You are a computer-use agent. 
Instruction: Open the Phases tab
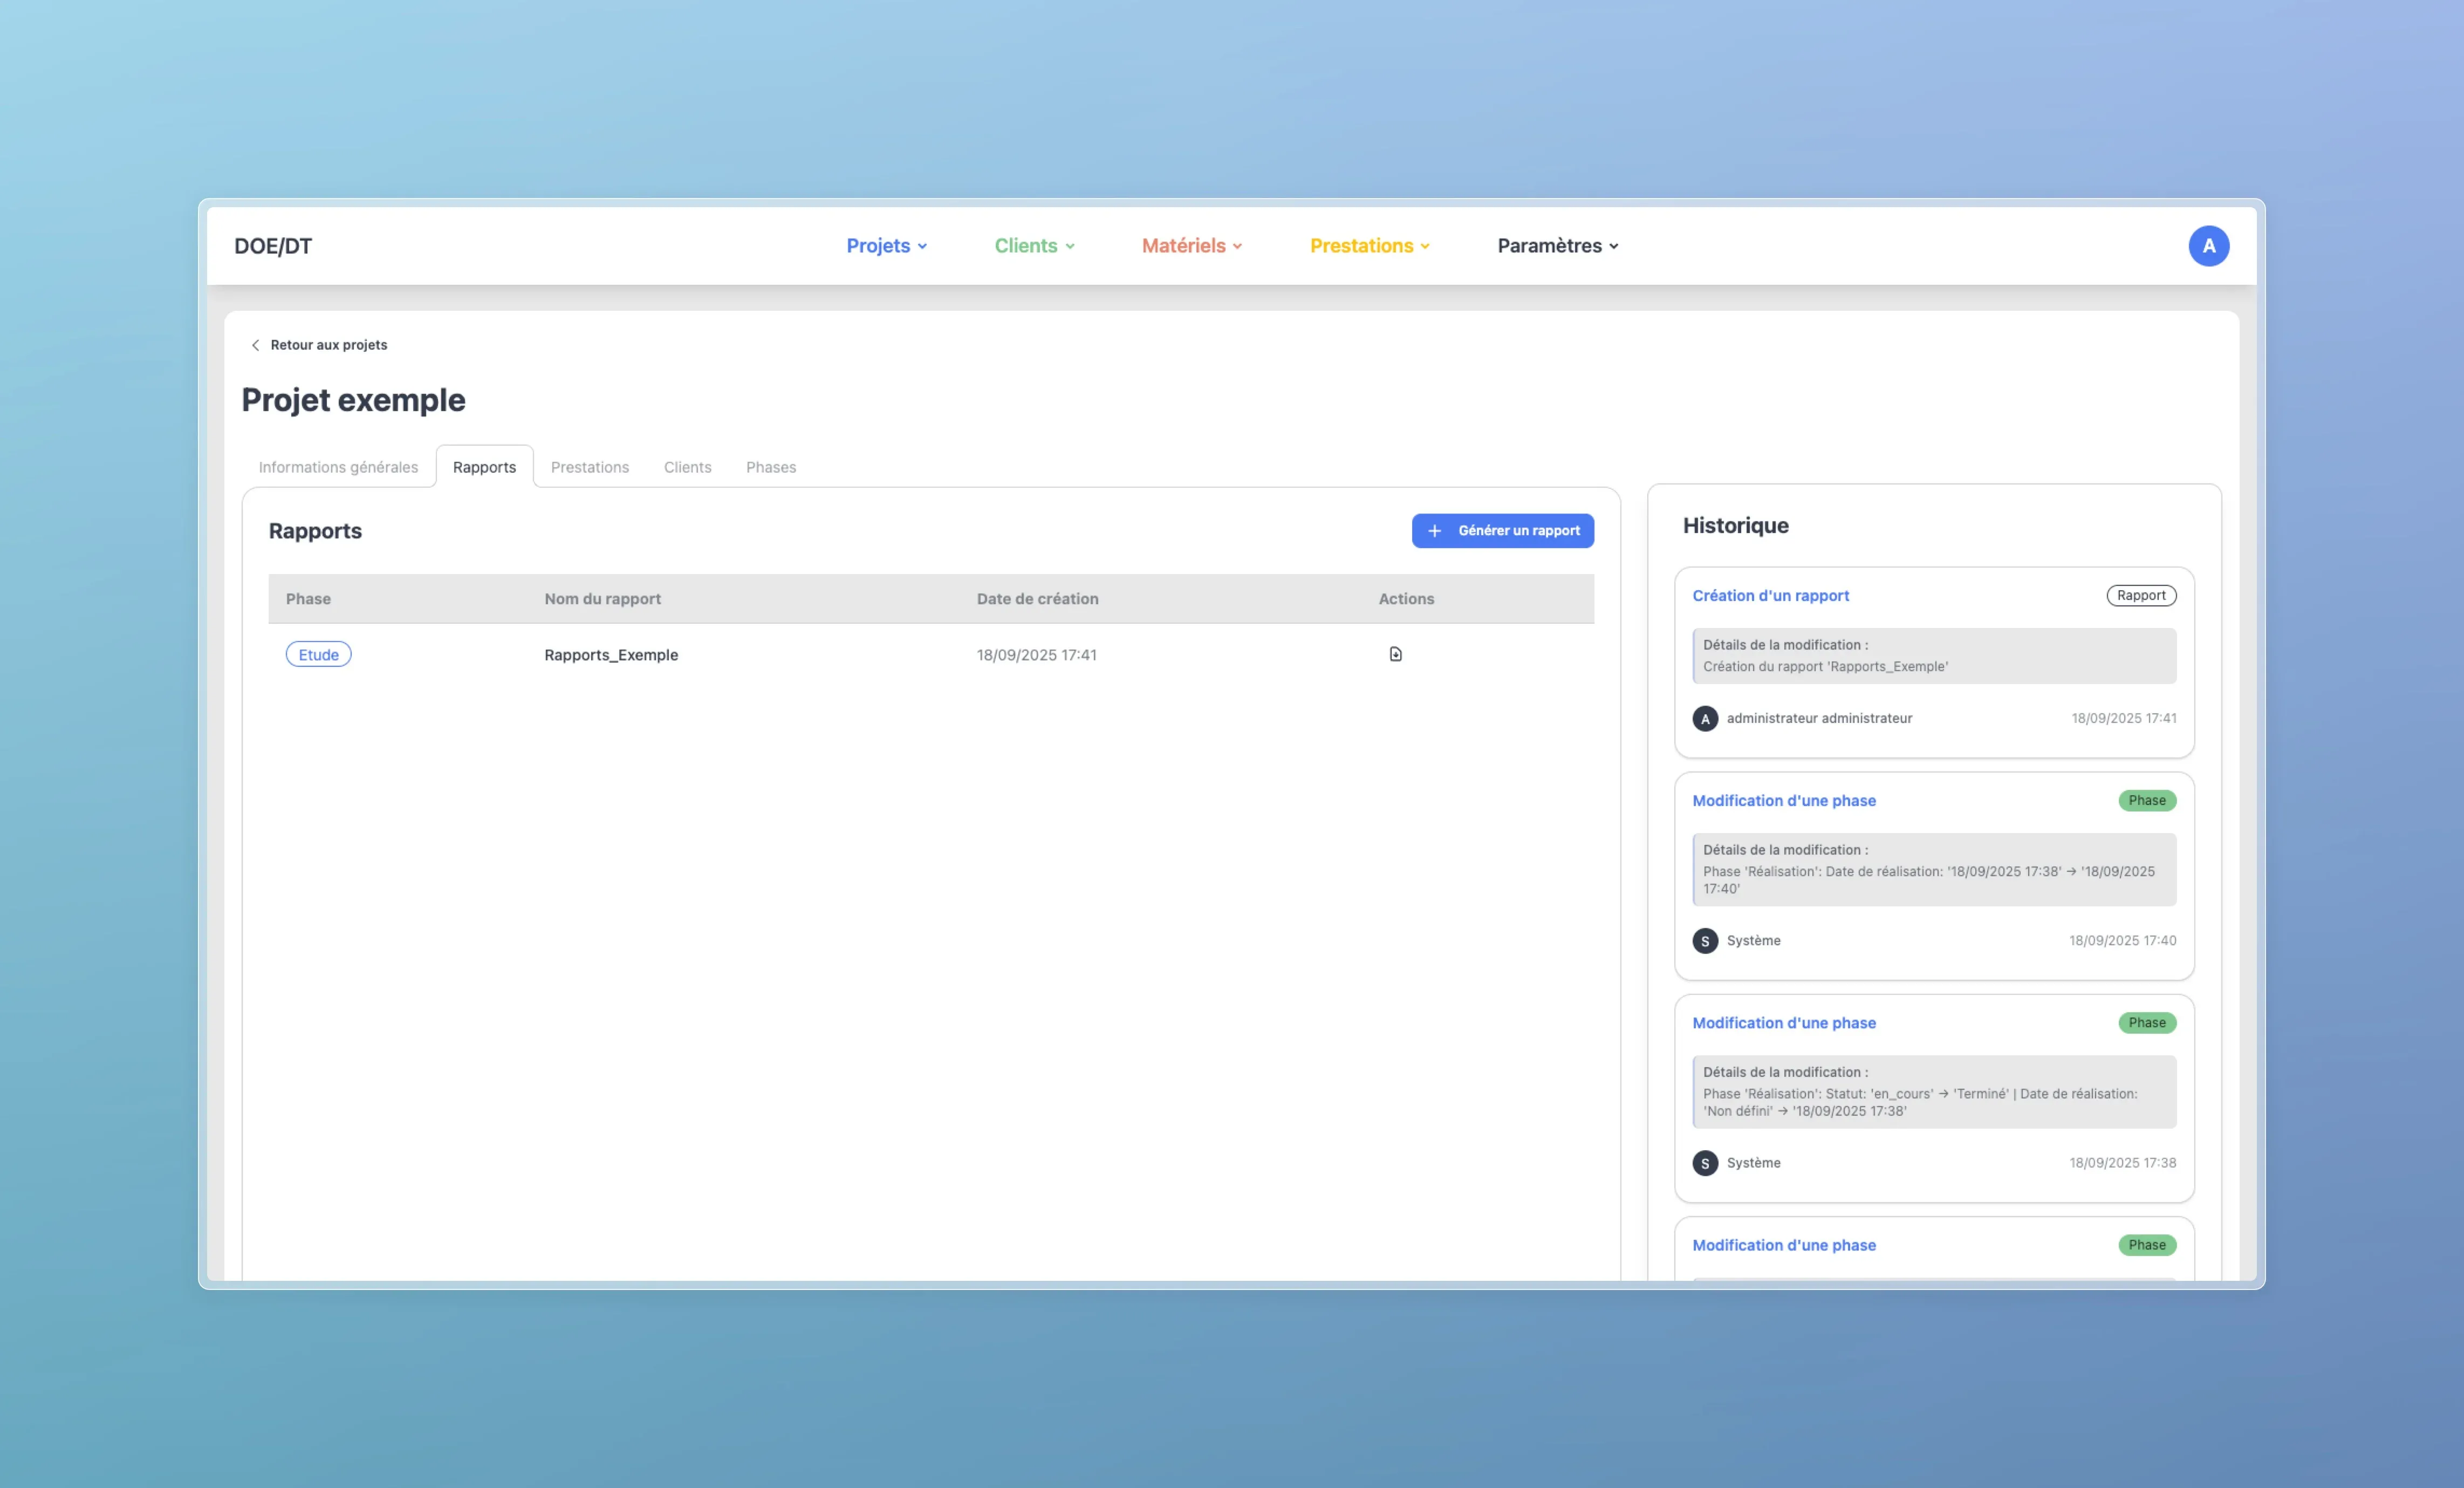click(770, 467)
